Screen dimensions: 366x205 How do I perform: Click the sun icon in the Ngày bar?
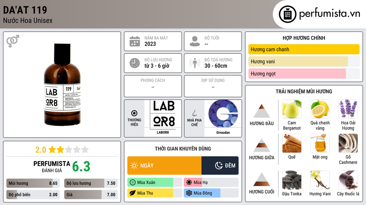[134, 165]
